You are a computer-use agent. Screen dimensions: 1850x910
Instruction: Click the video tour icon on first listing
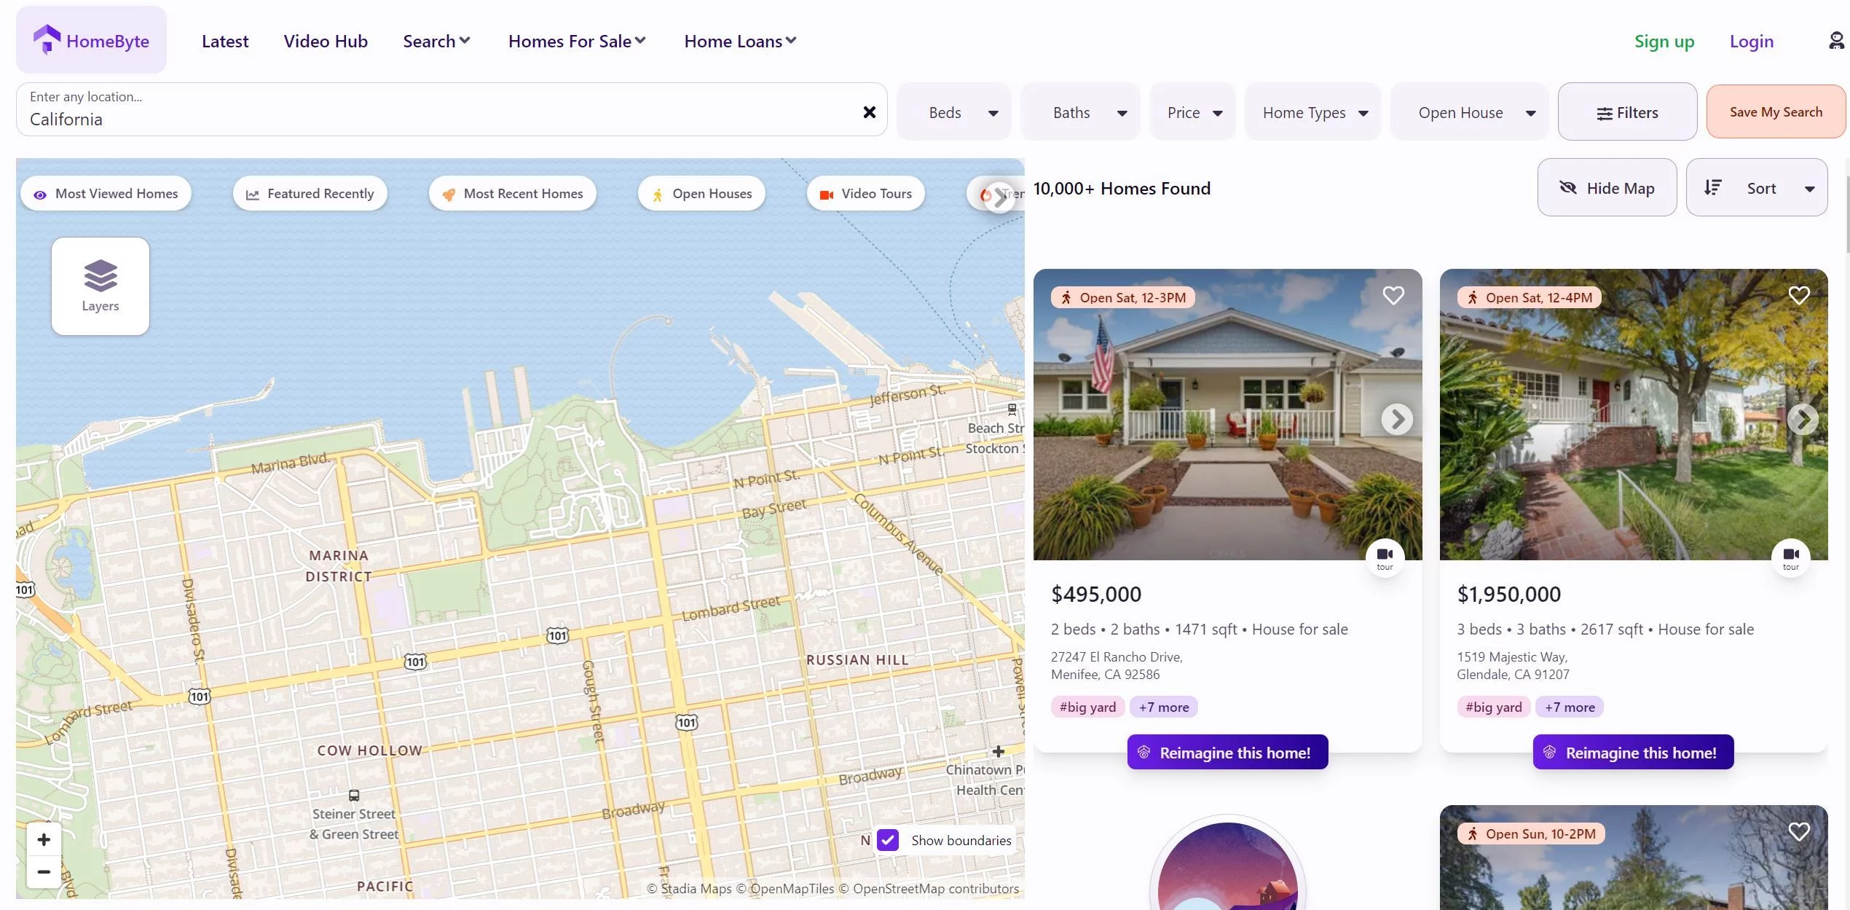click(x=1385, y=556)
